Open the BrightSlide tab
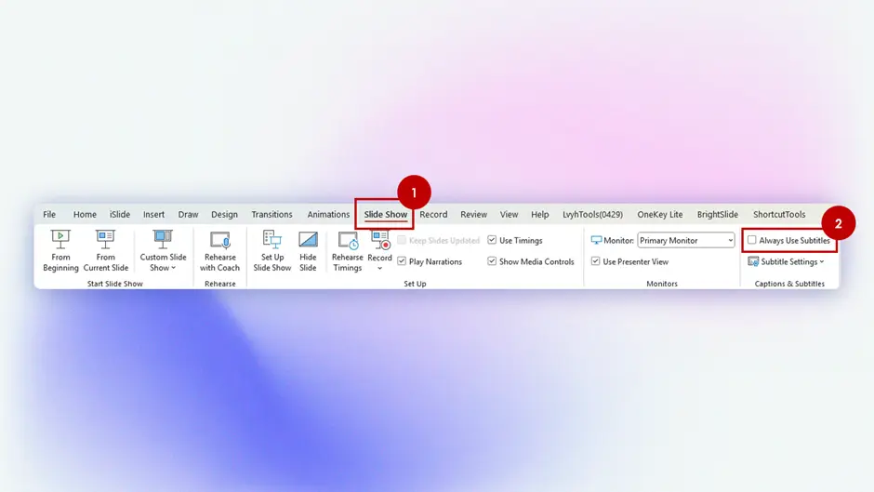 pyautogui.click(x=718, y=214)
